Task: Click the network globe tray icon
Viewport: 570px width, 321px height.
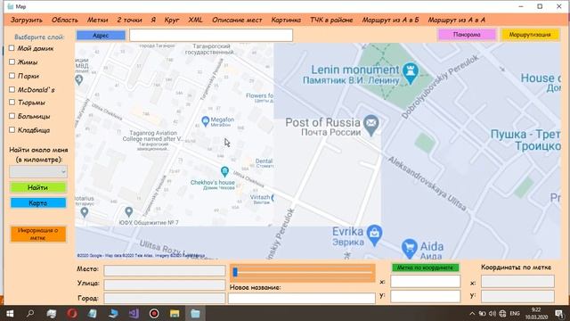Action: point(502,313)
